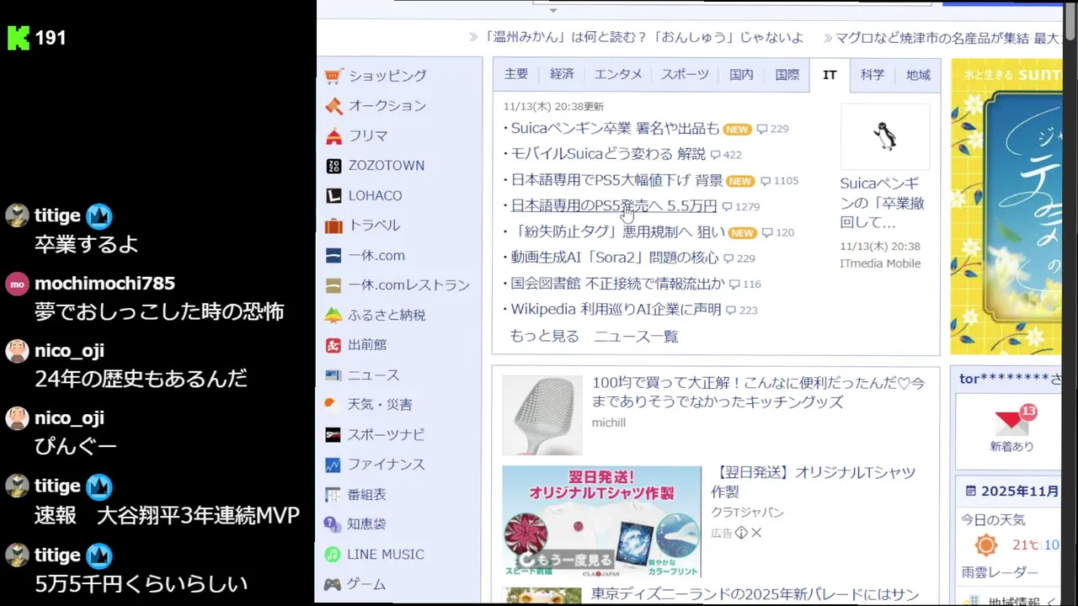Click the 一休.comレストラン icon

pyautogui.click(x=334, y=285)
